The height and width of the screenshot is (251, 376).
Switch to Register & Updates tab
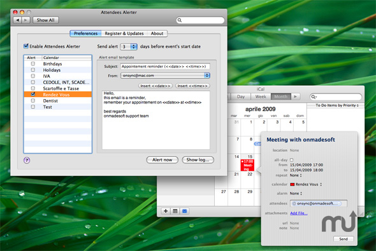(124, 34)
